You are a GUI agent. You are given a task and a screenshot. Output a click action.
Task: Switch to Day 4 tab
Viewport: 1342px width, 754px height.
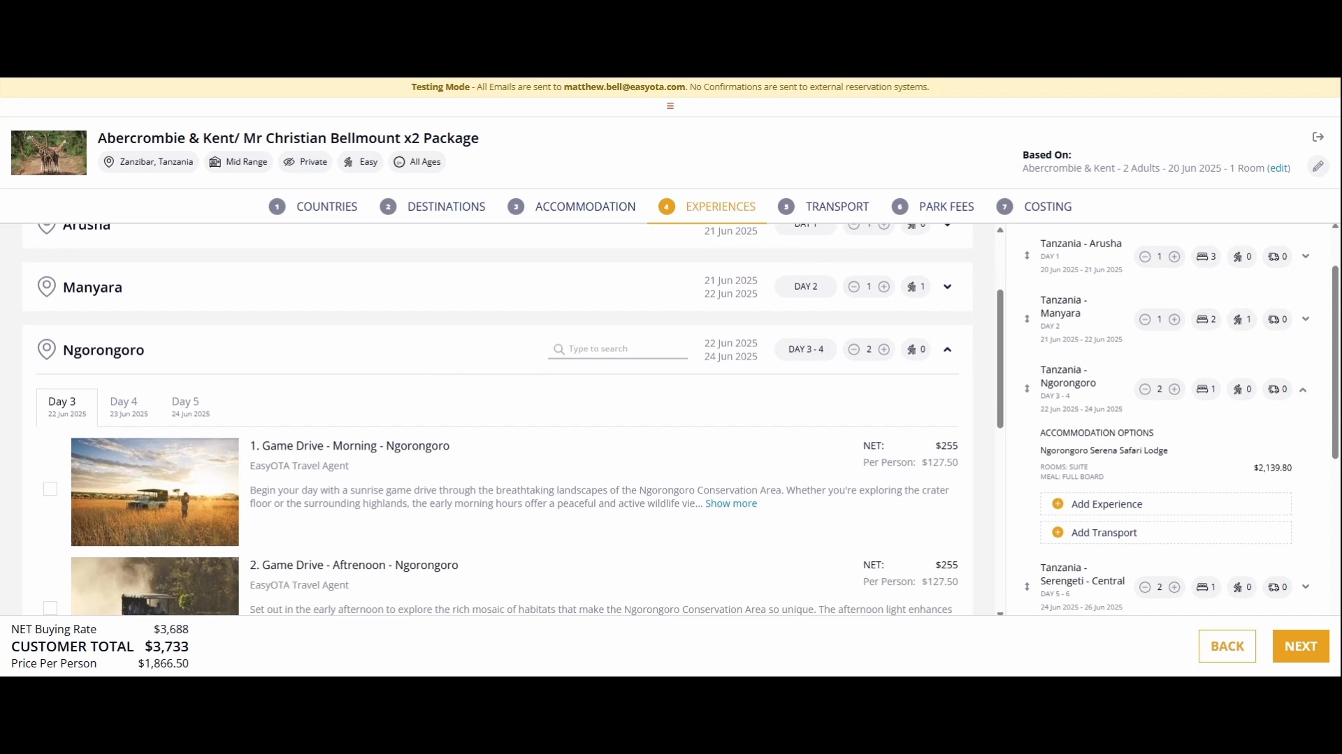129,407
